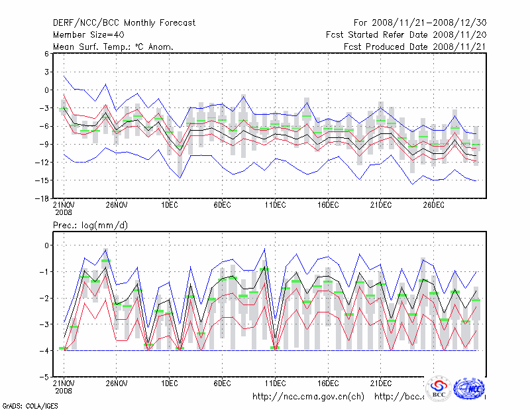Click the -5 value on precipitation y-axis

point(44,376)
